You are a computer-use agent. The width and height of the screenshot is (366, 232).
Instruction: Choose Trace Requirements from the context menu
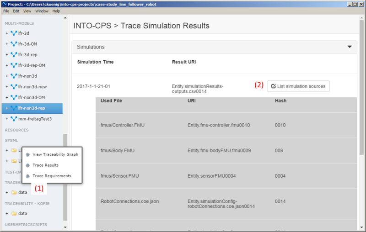coord(52,175)
